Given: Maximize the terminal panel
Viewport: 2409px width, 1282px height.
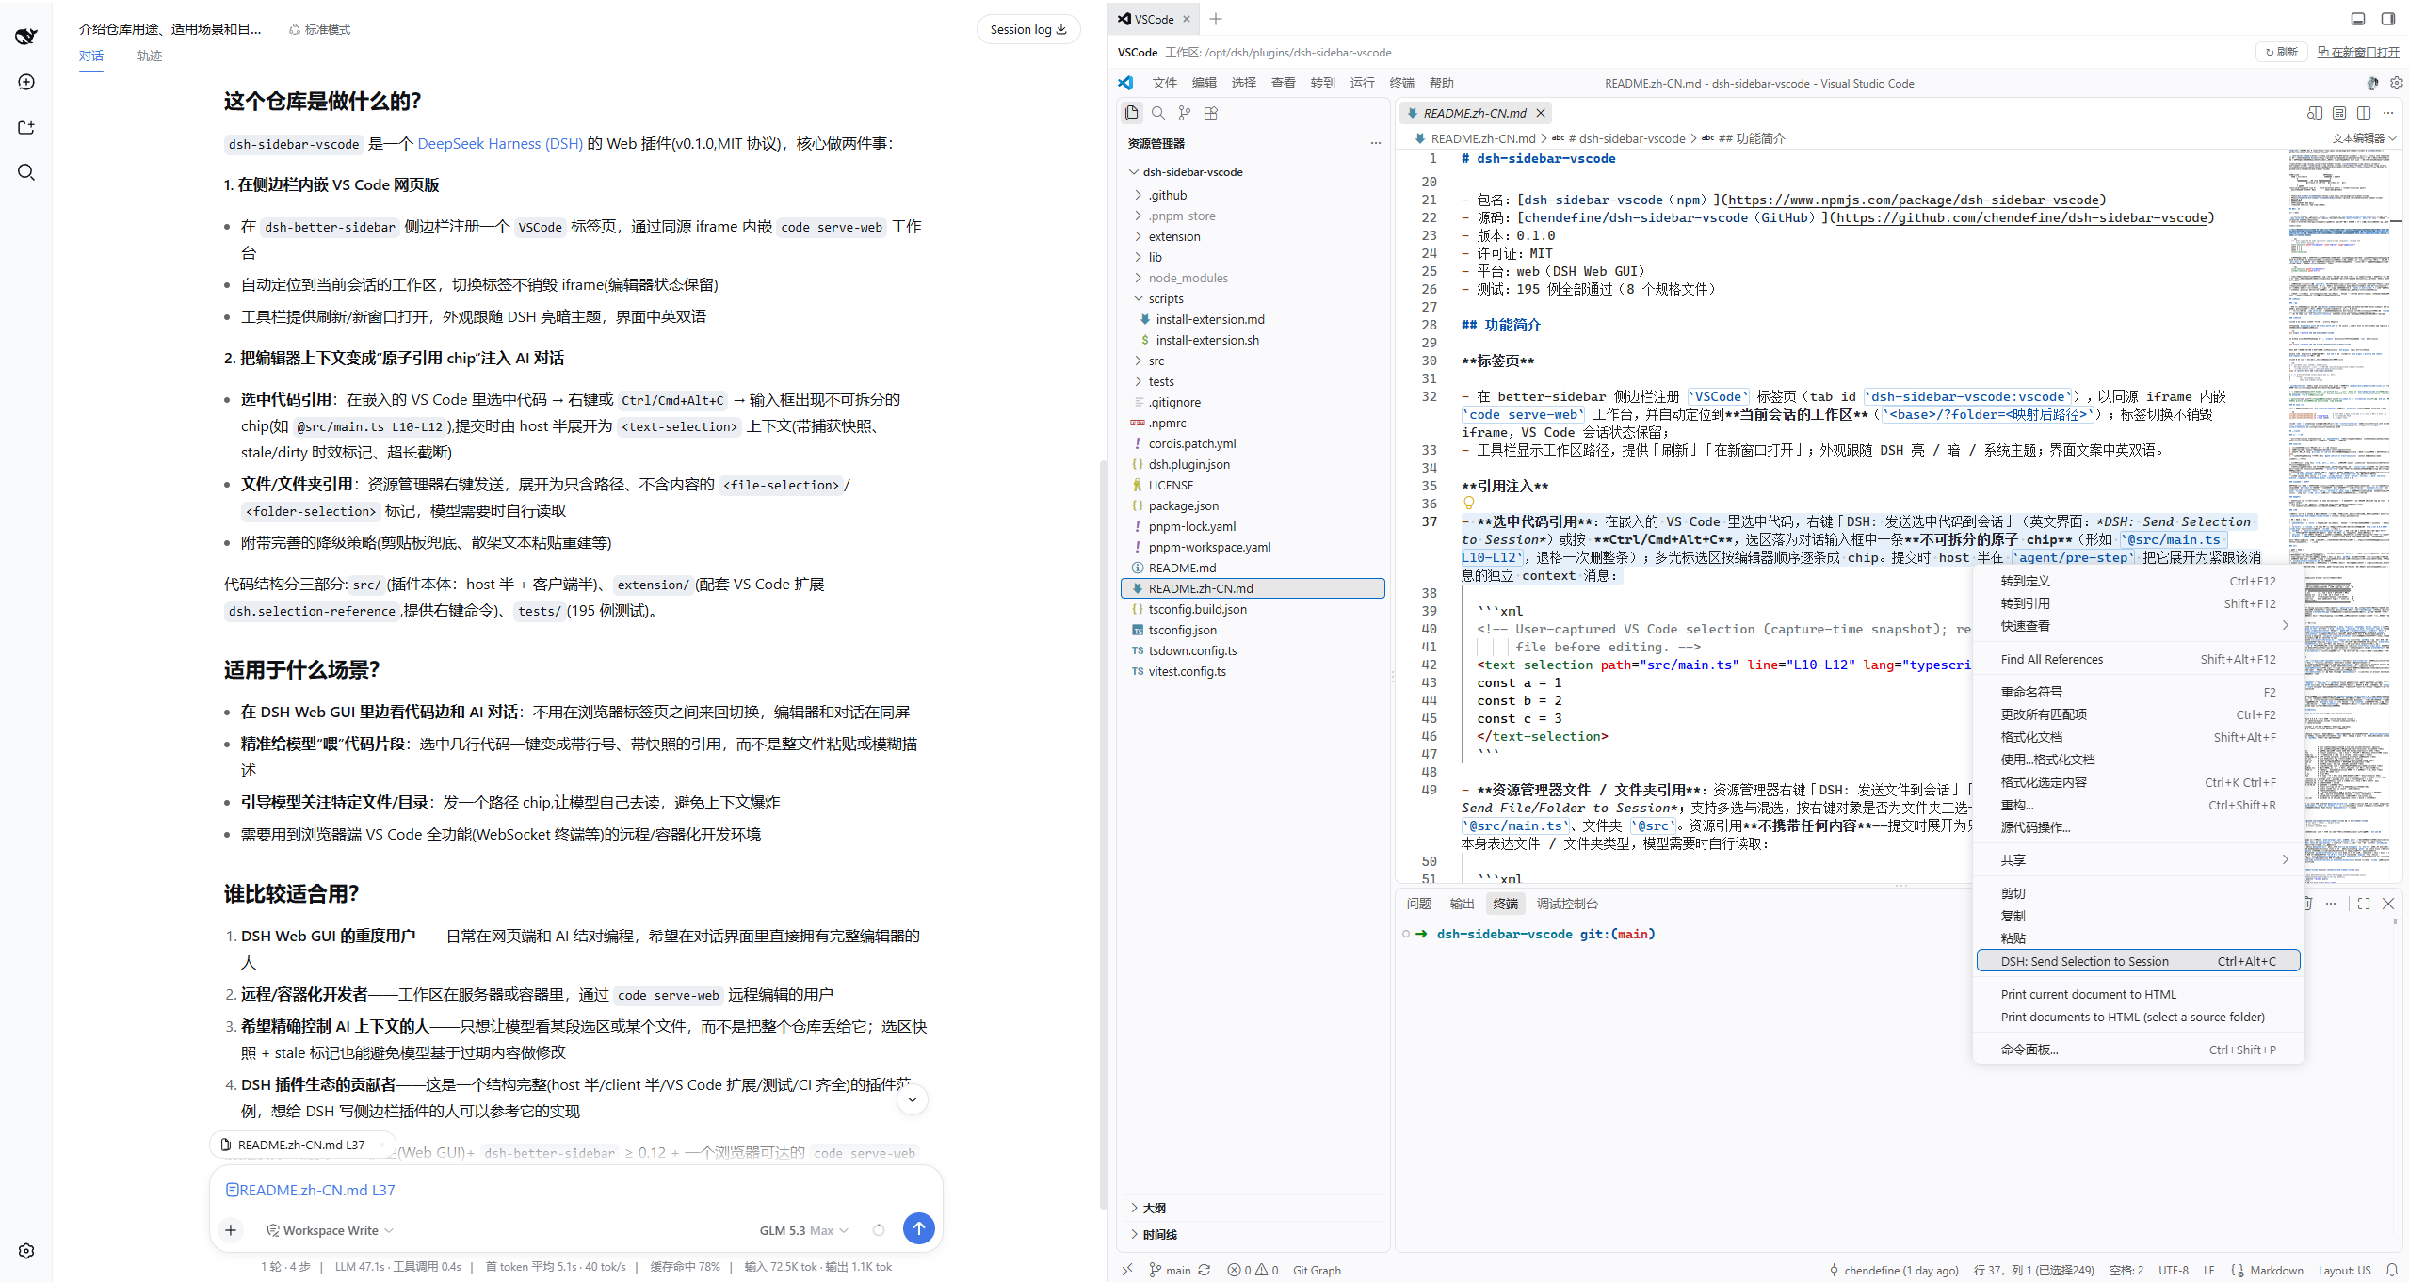Looking at the screenshot, I should click(x=2364, y=904).
